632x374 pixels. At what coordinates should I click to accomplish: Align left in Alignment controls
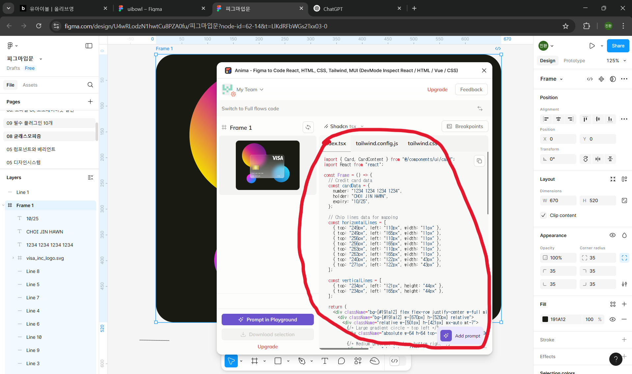pos(546,119)
